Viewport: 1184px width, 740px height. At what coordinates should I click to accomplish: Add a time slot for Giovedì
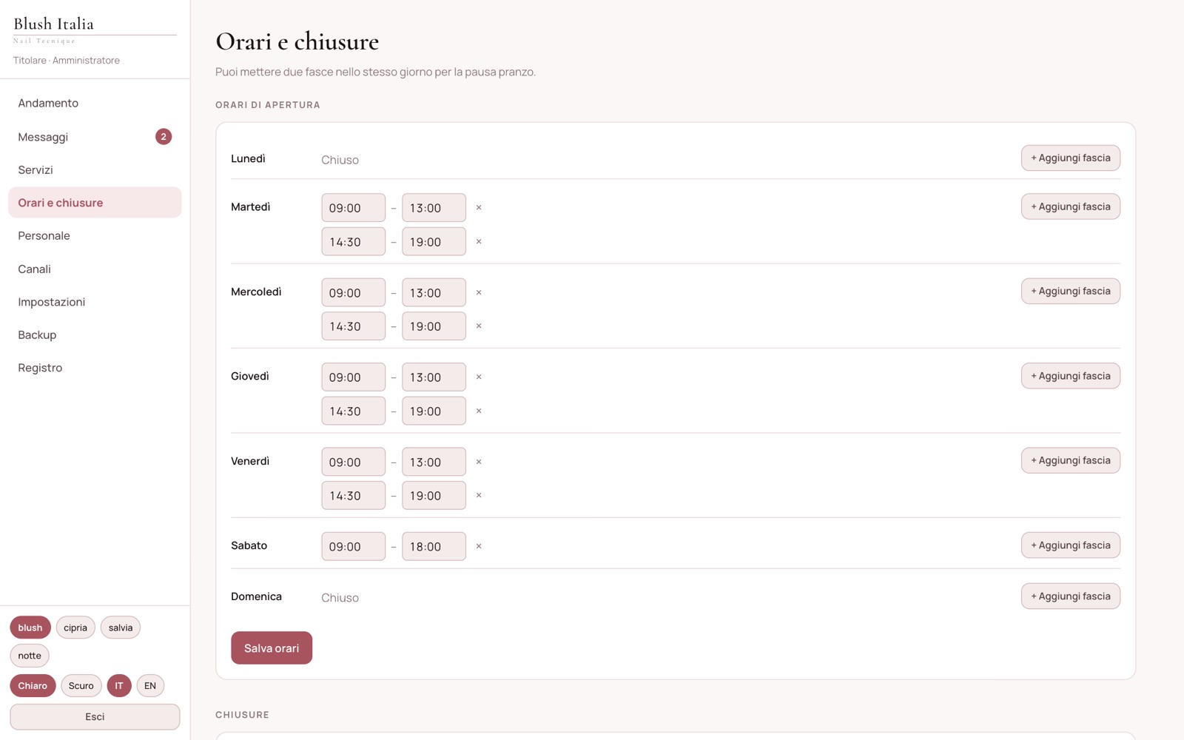[x=1071, y=376]
